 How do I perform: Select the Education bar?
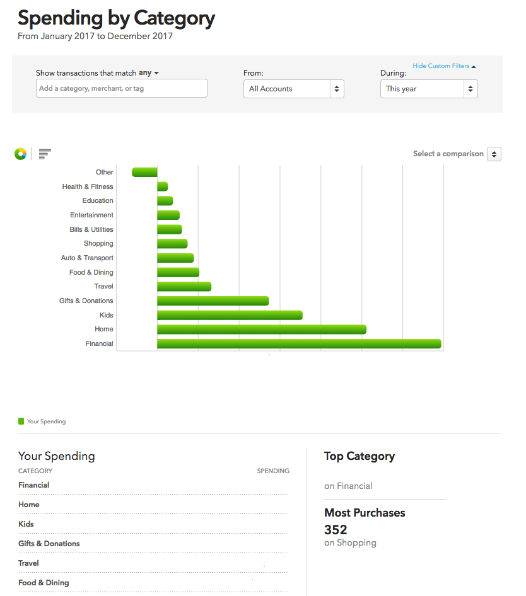pyautogui.click(x=165, y=201)
